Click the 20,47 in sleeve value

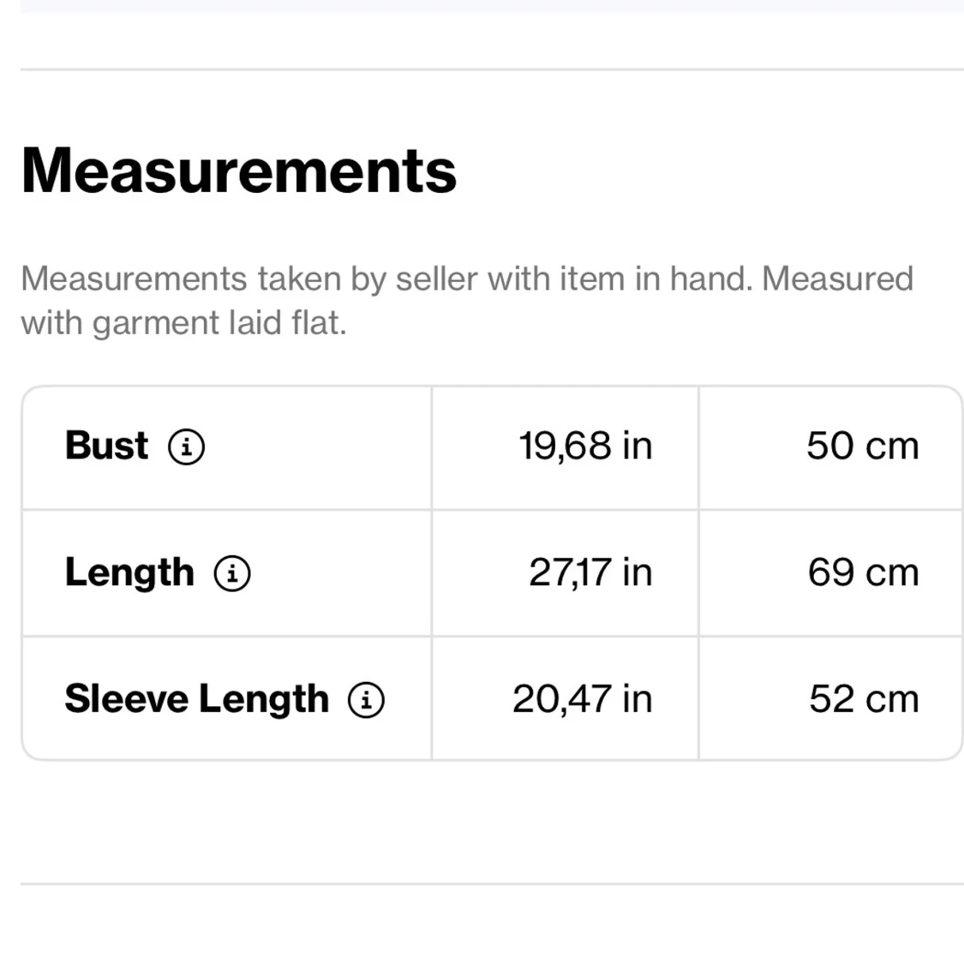click(x=583, y=698)
